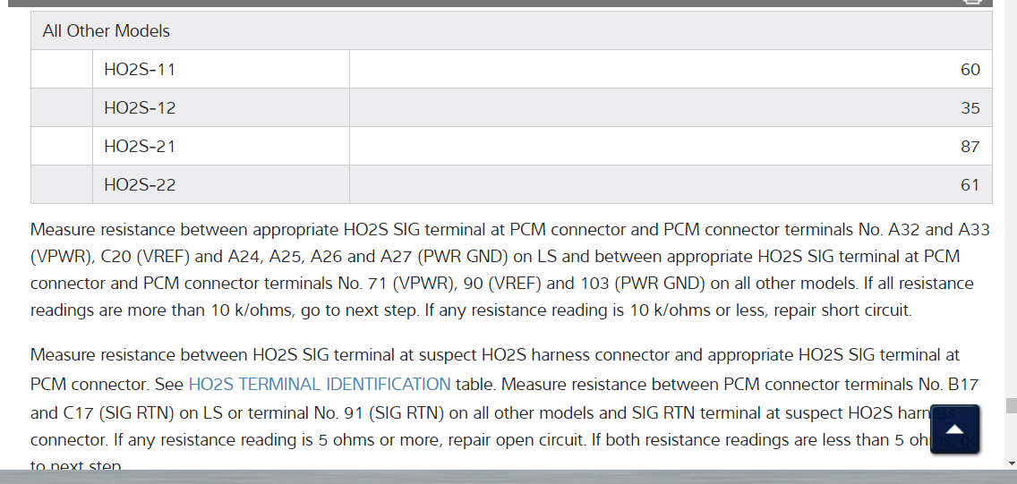Click the empty first cell of the HO2S-22 row
1017x484 pixels.
click(x=62, y=185)
